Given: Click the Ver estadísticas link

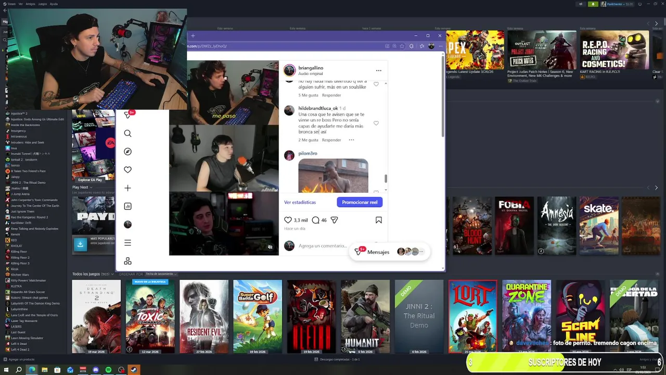Looking at the screenshot, I should pos(300,202).
